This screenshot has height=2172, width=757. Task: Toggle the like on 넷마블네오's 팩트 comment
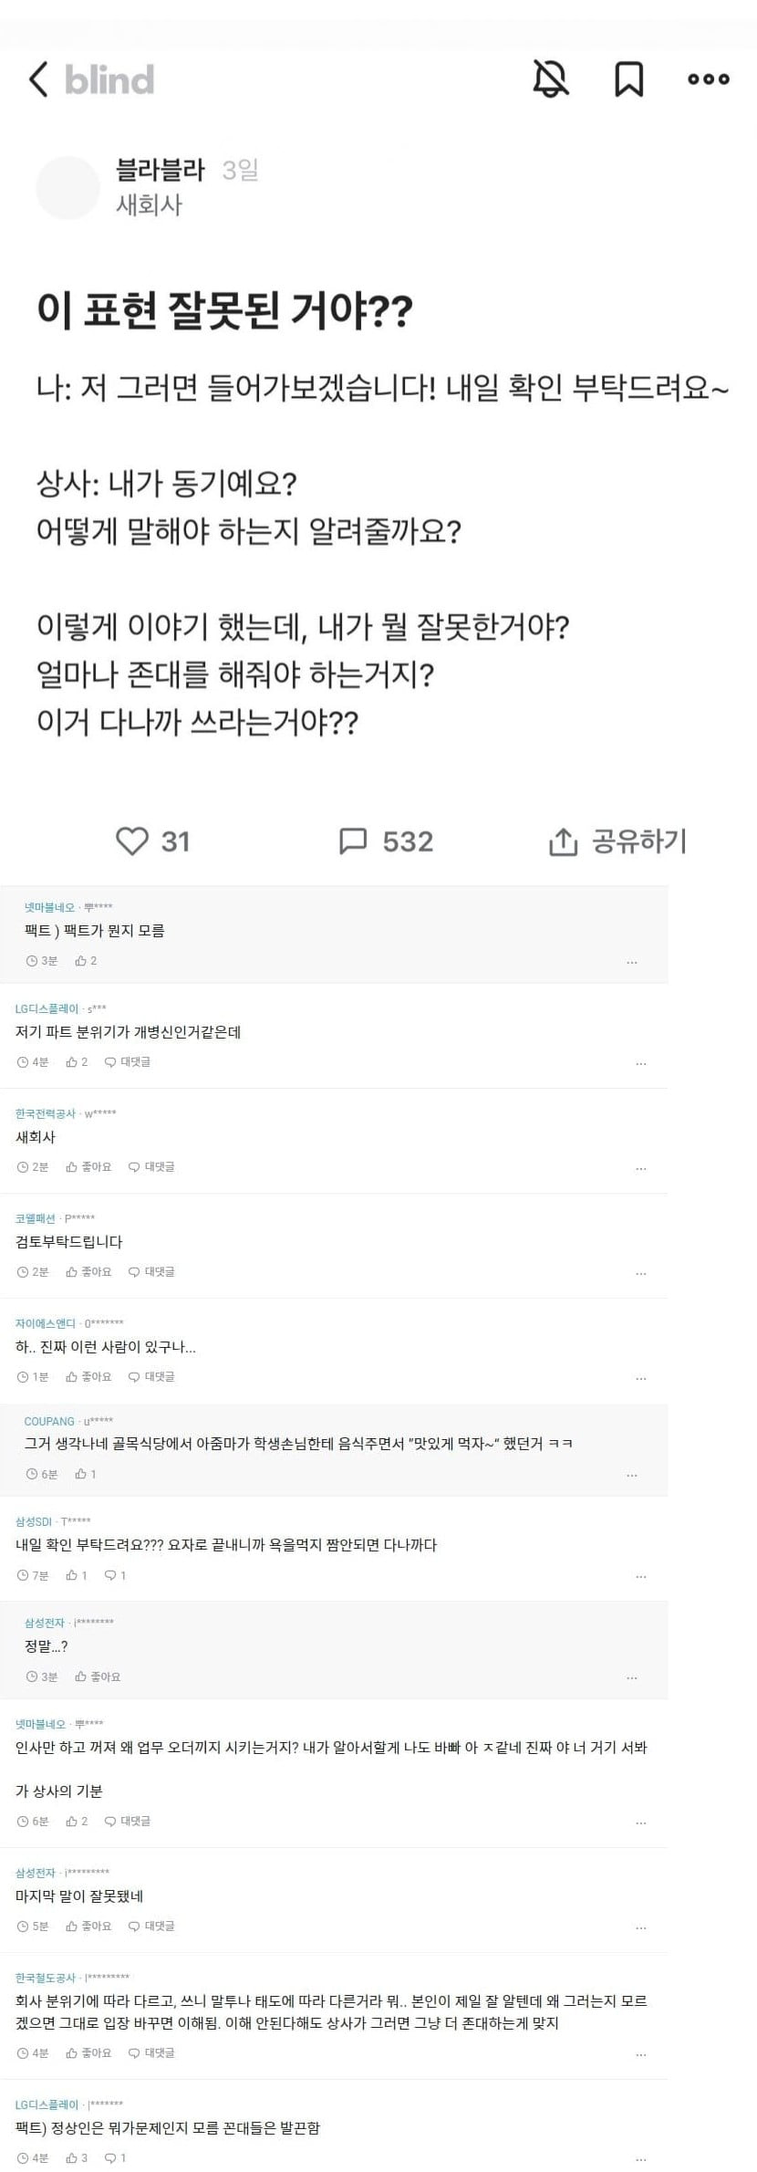point(82,960)
